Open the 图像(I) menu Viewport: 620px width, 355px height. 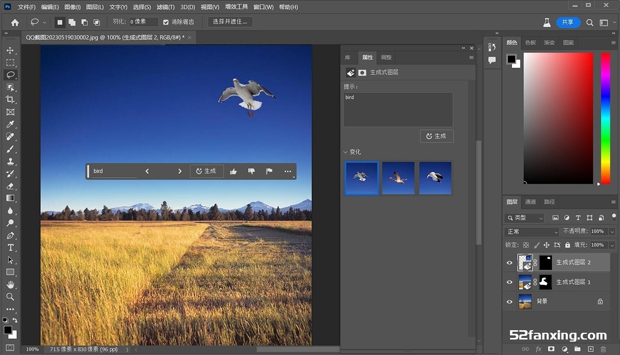coord(73,7)
